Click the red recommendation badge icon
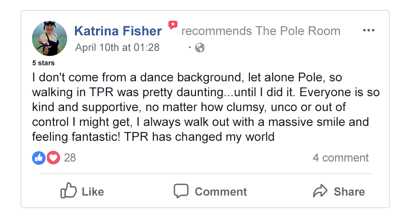Viewport: 410px width, 219px height. [x=173, y=25]
